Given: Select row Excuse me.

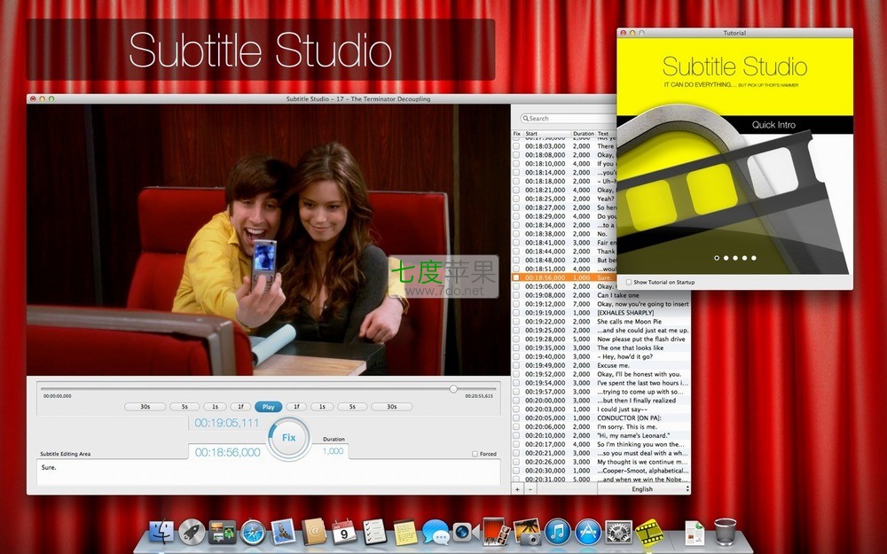Looking at the screenshot, I should [600, 365].
